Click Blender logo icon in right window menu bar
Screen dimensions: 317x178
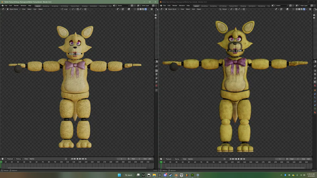click(x=161, y=6)
